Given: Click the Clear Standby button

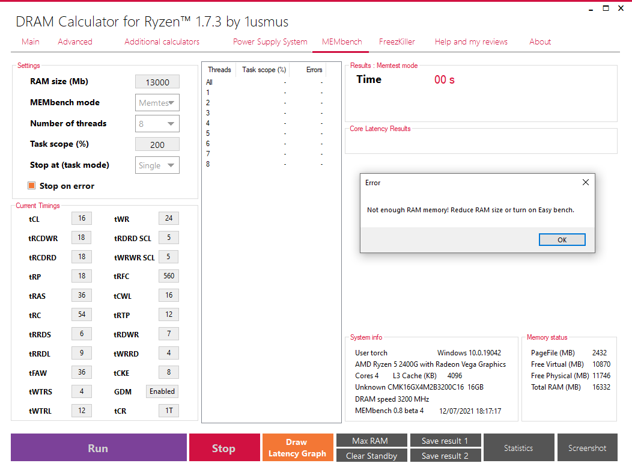Looking at the screenshot, I should coord(371,455).
